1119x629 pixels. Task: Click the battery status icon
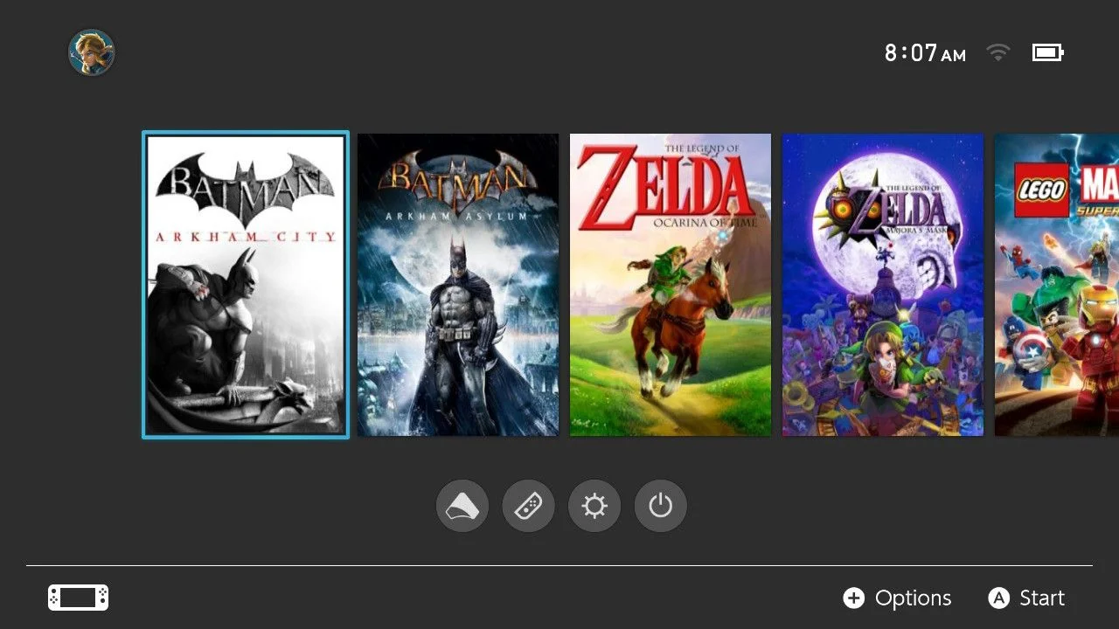(1047, 52)
